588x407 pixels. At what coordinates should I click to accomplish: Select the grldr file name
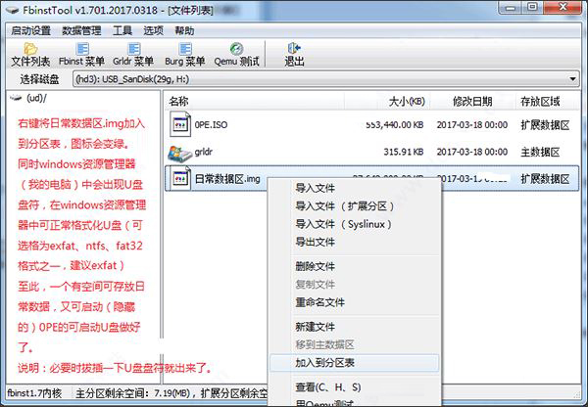point(204,152)
